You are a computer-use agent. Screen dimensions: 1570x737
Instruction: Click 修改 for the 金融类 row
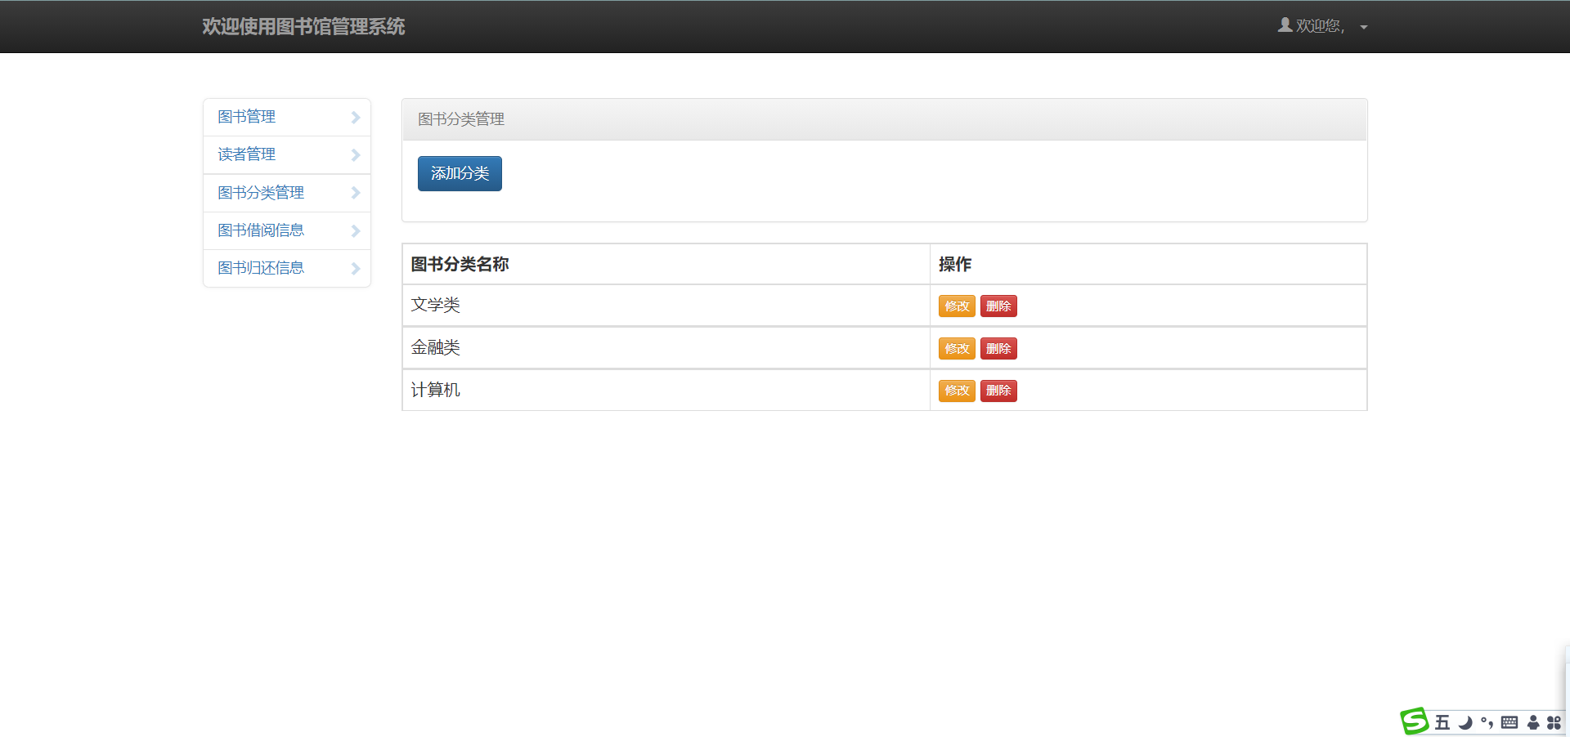(957, 349)
